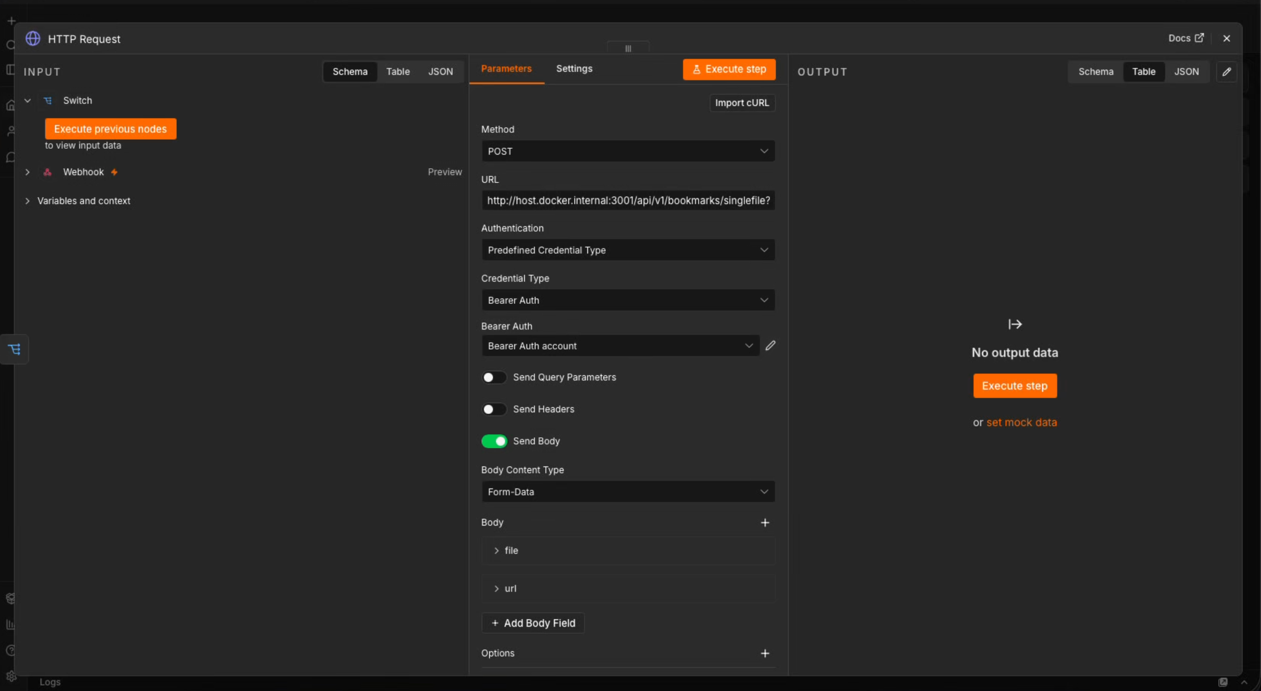This screenshot has height=691, width=1261.
Task: Click the Switch node icon
Action: tap(48, 100)
